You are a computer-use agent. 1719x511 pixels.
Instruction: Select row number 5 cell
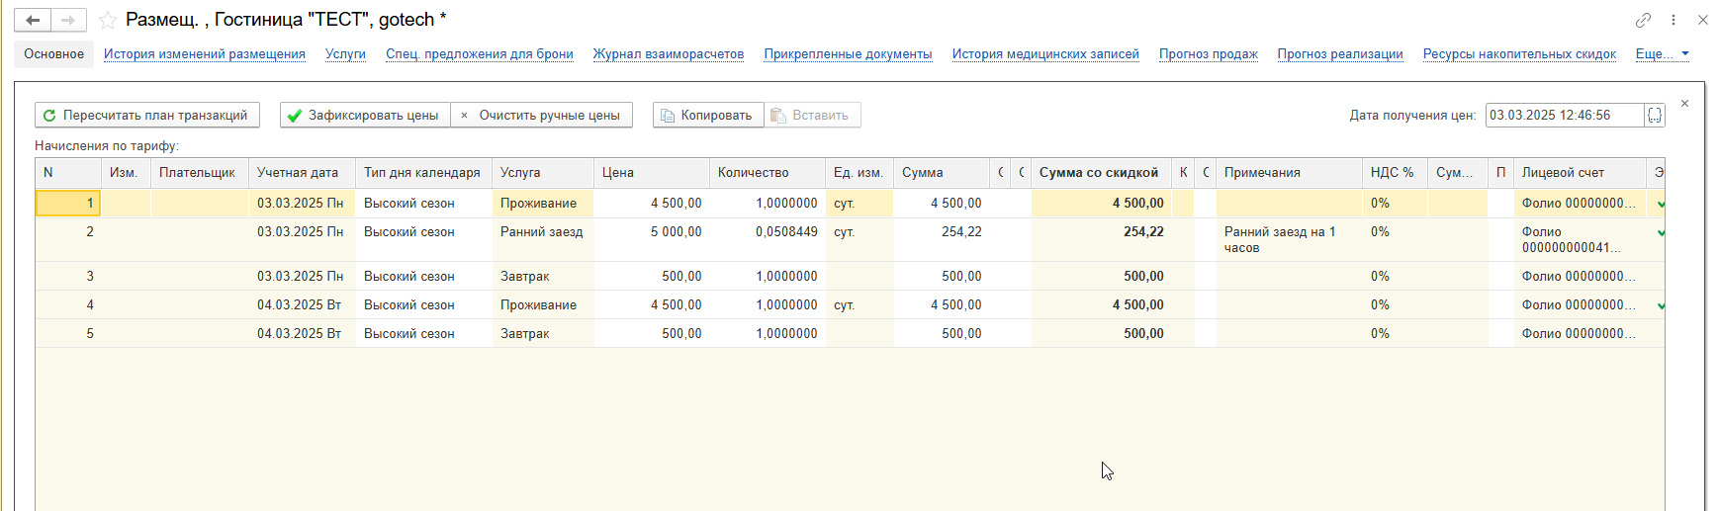pos(68,334)
